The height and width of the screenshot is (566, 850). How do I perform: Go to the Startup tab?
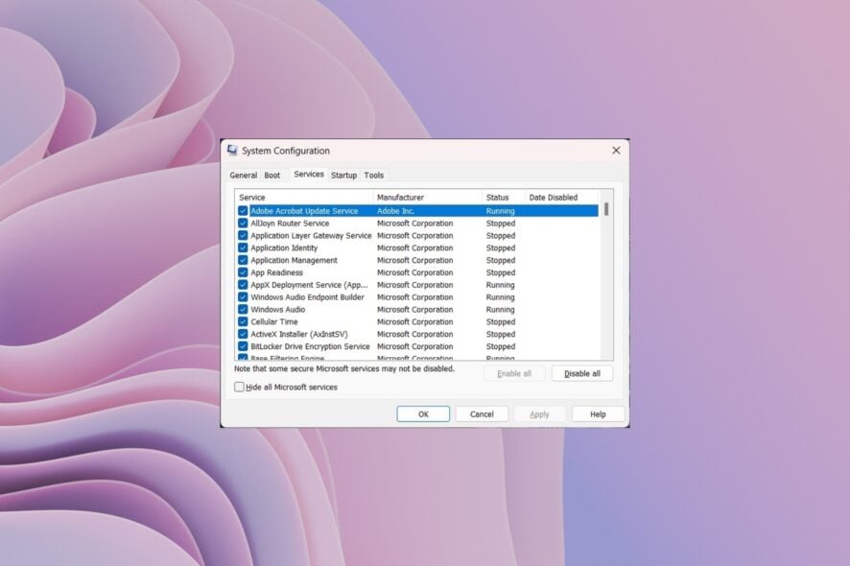[x=343, y=176]
